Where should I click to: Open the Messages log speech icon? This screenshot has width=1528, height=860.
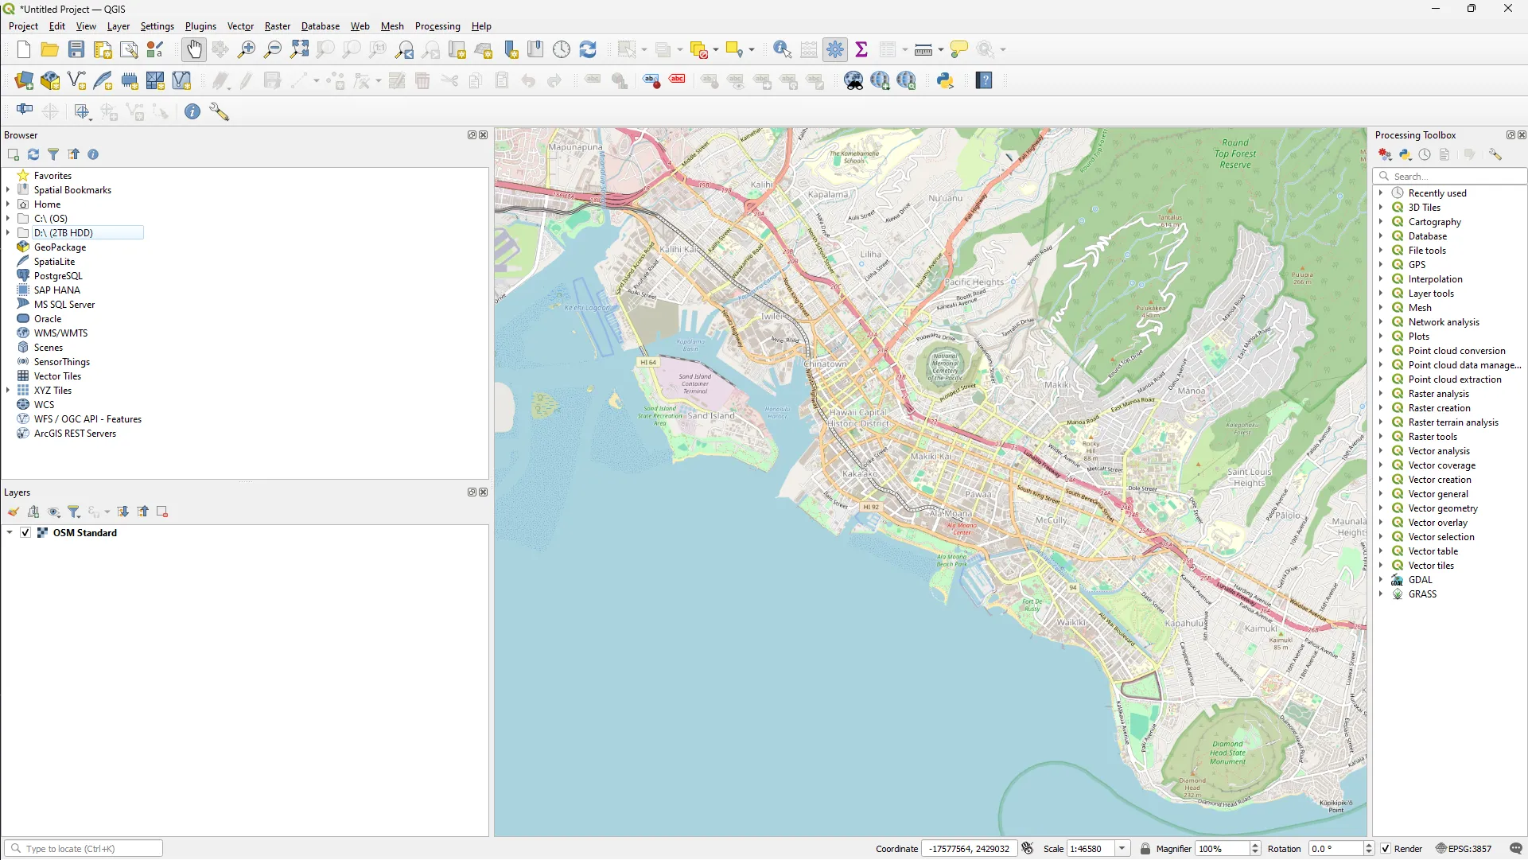(x=1515, y=849)
